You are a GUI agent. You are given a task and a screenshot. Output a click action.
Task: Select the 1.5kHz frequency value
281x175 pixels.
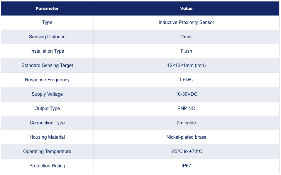[186, 80]
